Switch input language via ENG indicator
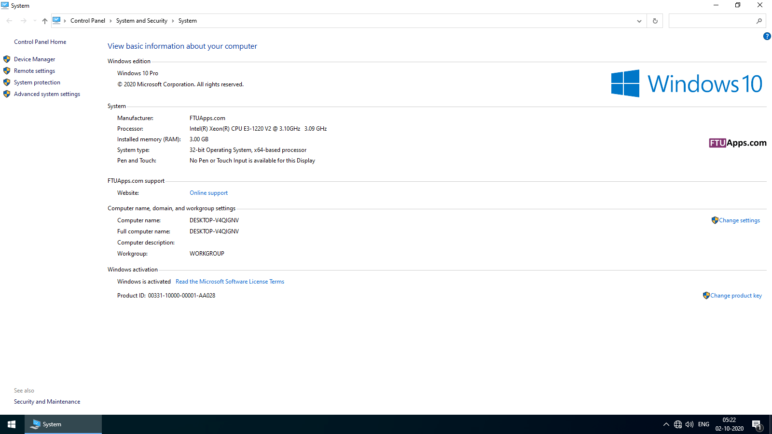Screen dimensions: 772x434 [x=703, y=424]
